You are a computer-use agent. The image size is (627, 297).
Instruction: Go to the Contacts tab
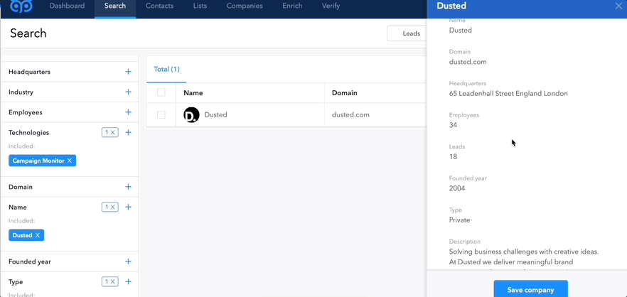pyautogui.click(x=159, y=6)
